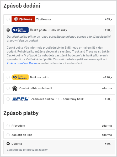Image resolution: width=117 pixels, height=157 pixels.
Task: Click the PPL carrier logo
Action: (21, 99)
